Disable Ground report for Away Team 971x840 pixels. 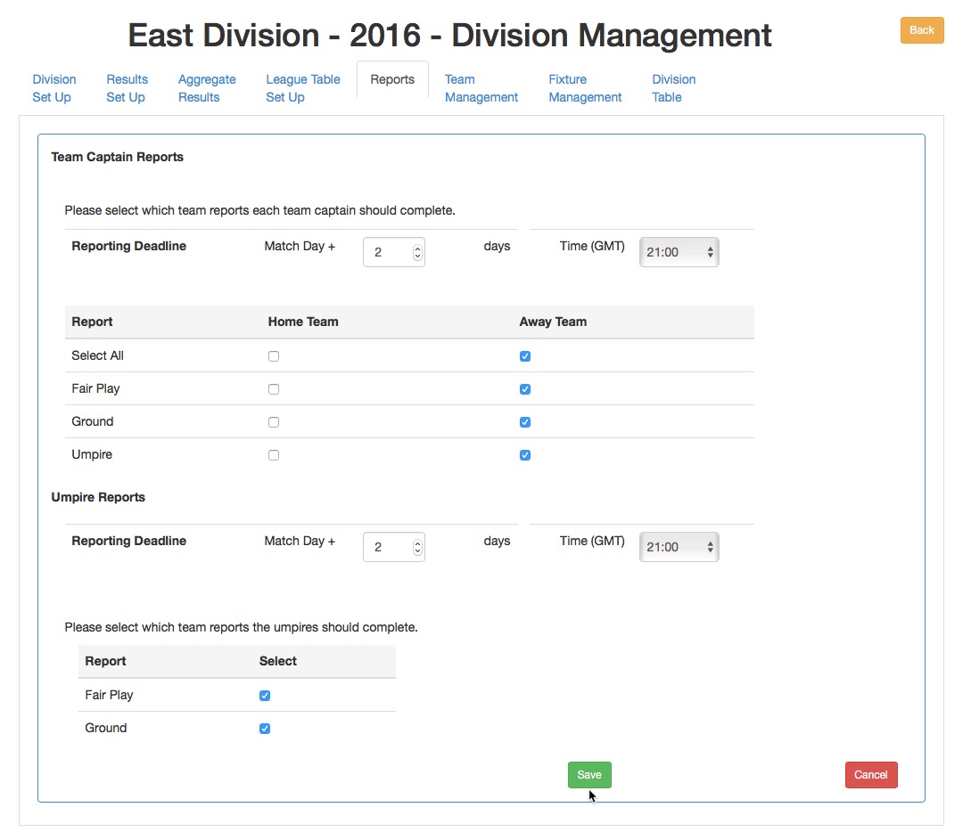pyautogui.click(x=525, y=422)
